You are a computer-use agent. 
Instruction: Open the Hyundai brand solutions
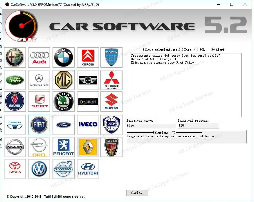coord(88,169)
